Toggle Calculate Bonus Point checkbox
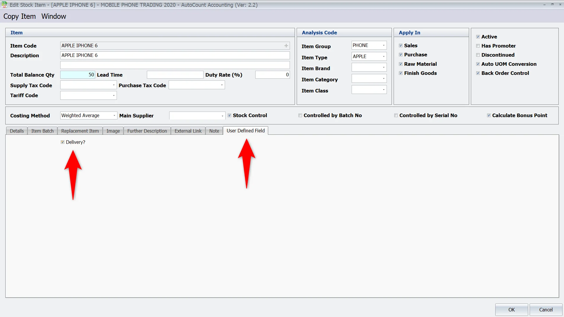 (489, 115)
